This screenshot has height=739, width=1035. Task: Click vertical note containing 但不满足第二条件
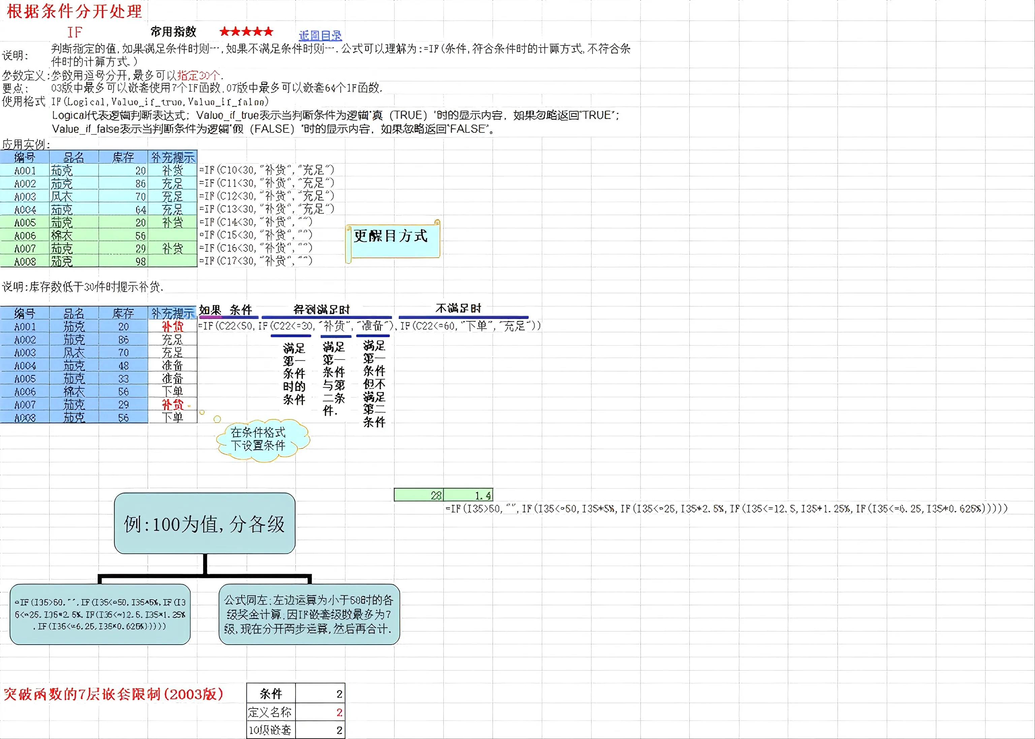[374, 384]
